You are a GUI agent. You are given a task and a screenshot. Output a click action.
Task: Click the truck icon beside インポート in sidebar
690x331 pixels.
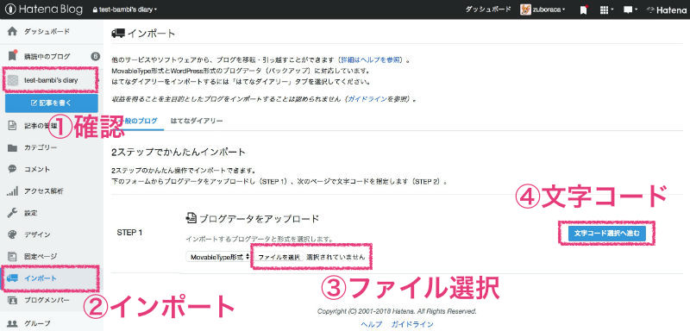(x=12, y=278)
